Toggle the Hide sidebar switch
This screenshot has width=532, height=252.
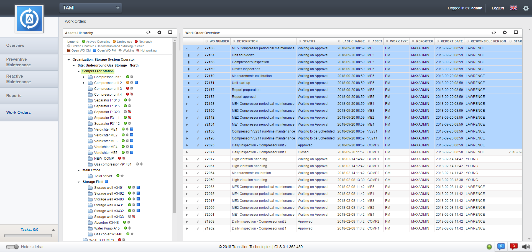[12, 247]
